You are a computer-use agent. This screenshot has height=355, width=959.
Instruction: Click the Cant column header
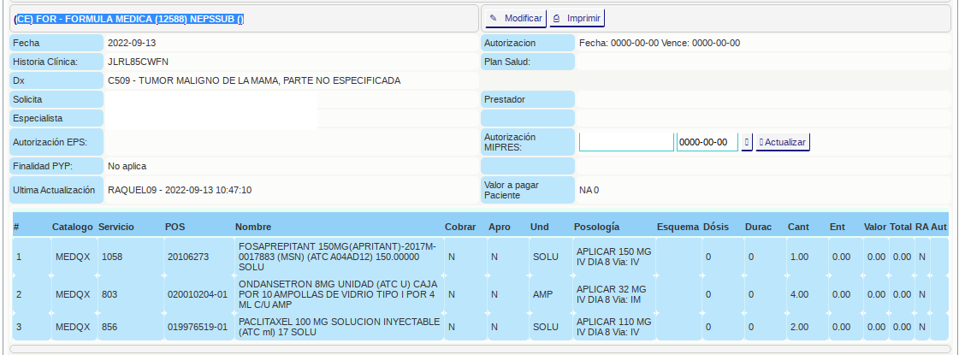tap(798, 228)
